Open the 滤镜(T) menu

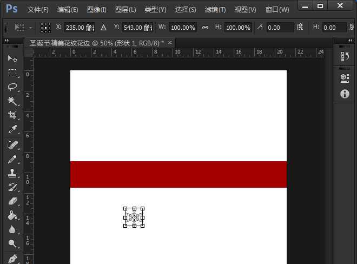click(x=215, y=10)
